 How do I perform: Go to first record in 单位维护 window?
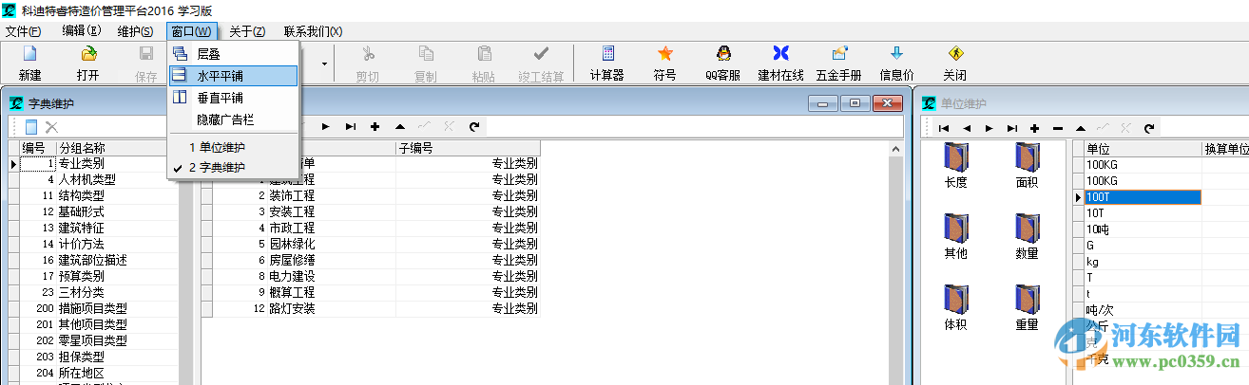944,127
